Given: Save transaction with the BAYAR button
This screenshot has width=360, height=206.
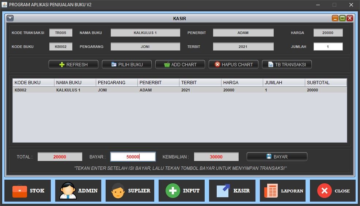Looking at the screenshot, I should 277,157.
